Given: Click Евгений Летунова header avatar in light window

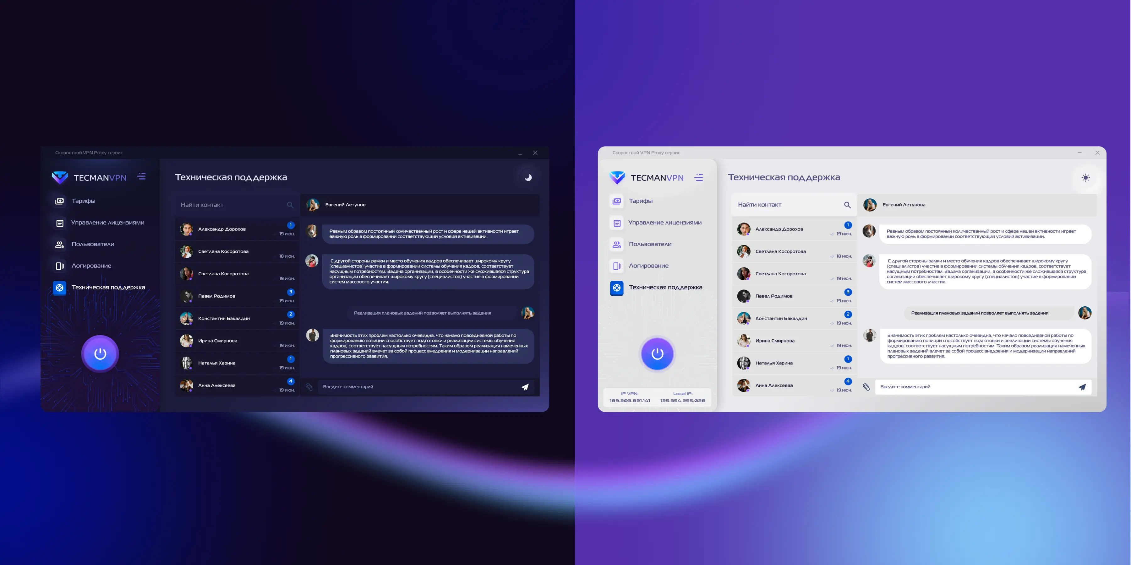Looking at the screenshot, I should click(x=870, y=205).
